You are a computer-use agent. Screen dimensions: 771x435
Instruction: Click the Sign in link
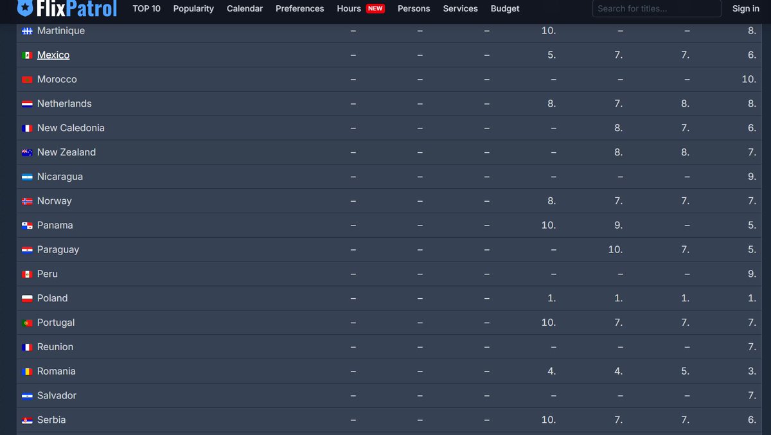[x=746, y=8]
